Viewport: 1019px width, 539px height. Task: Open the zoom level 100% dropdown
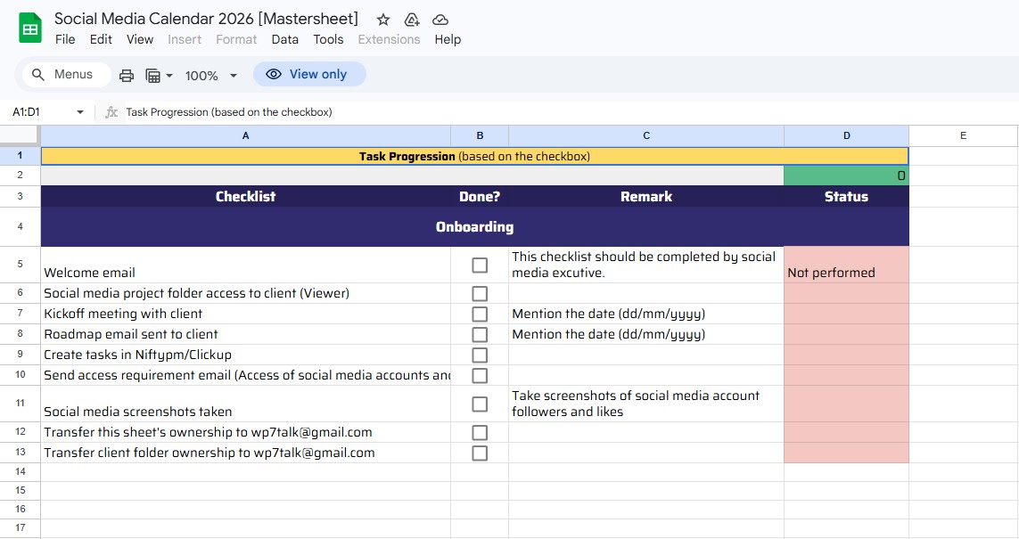point(210,75)
